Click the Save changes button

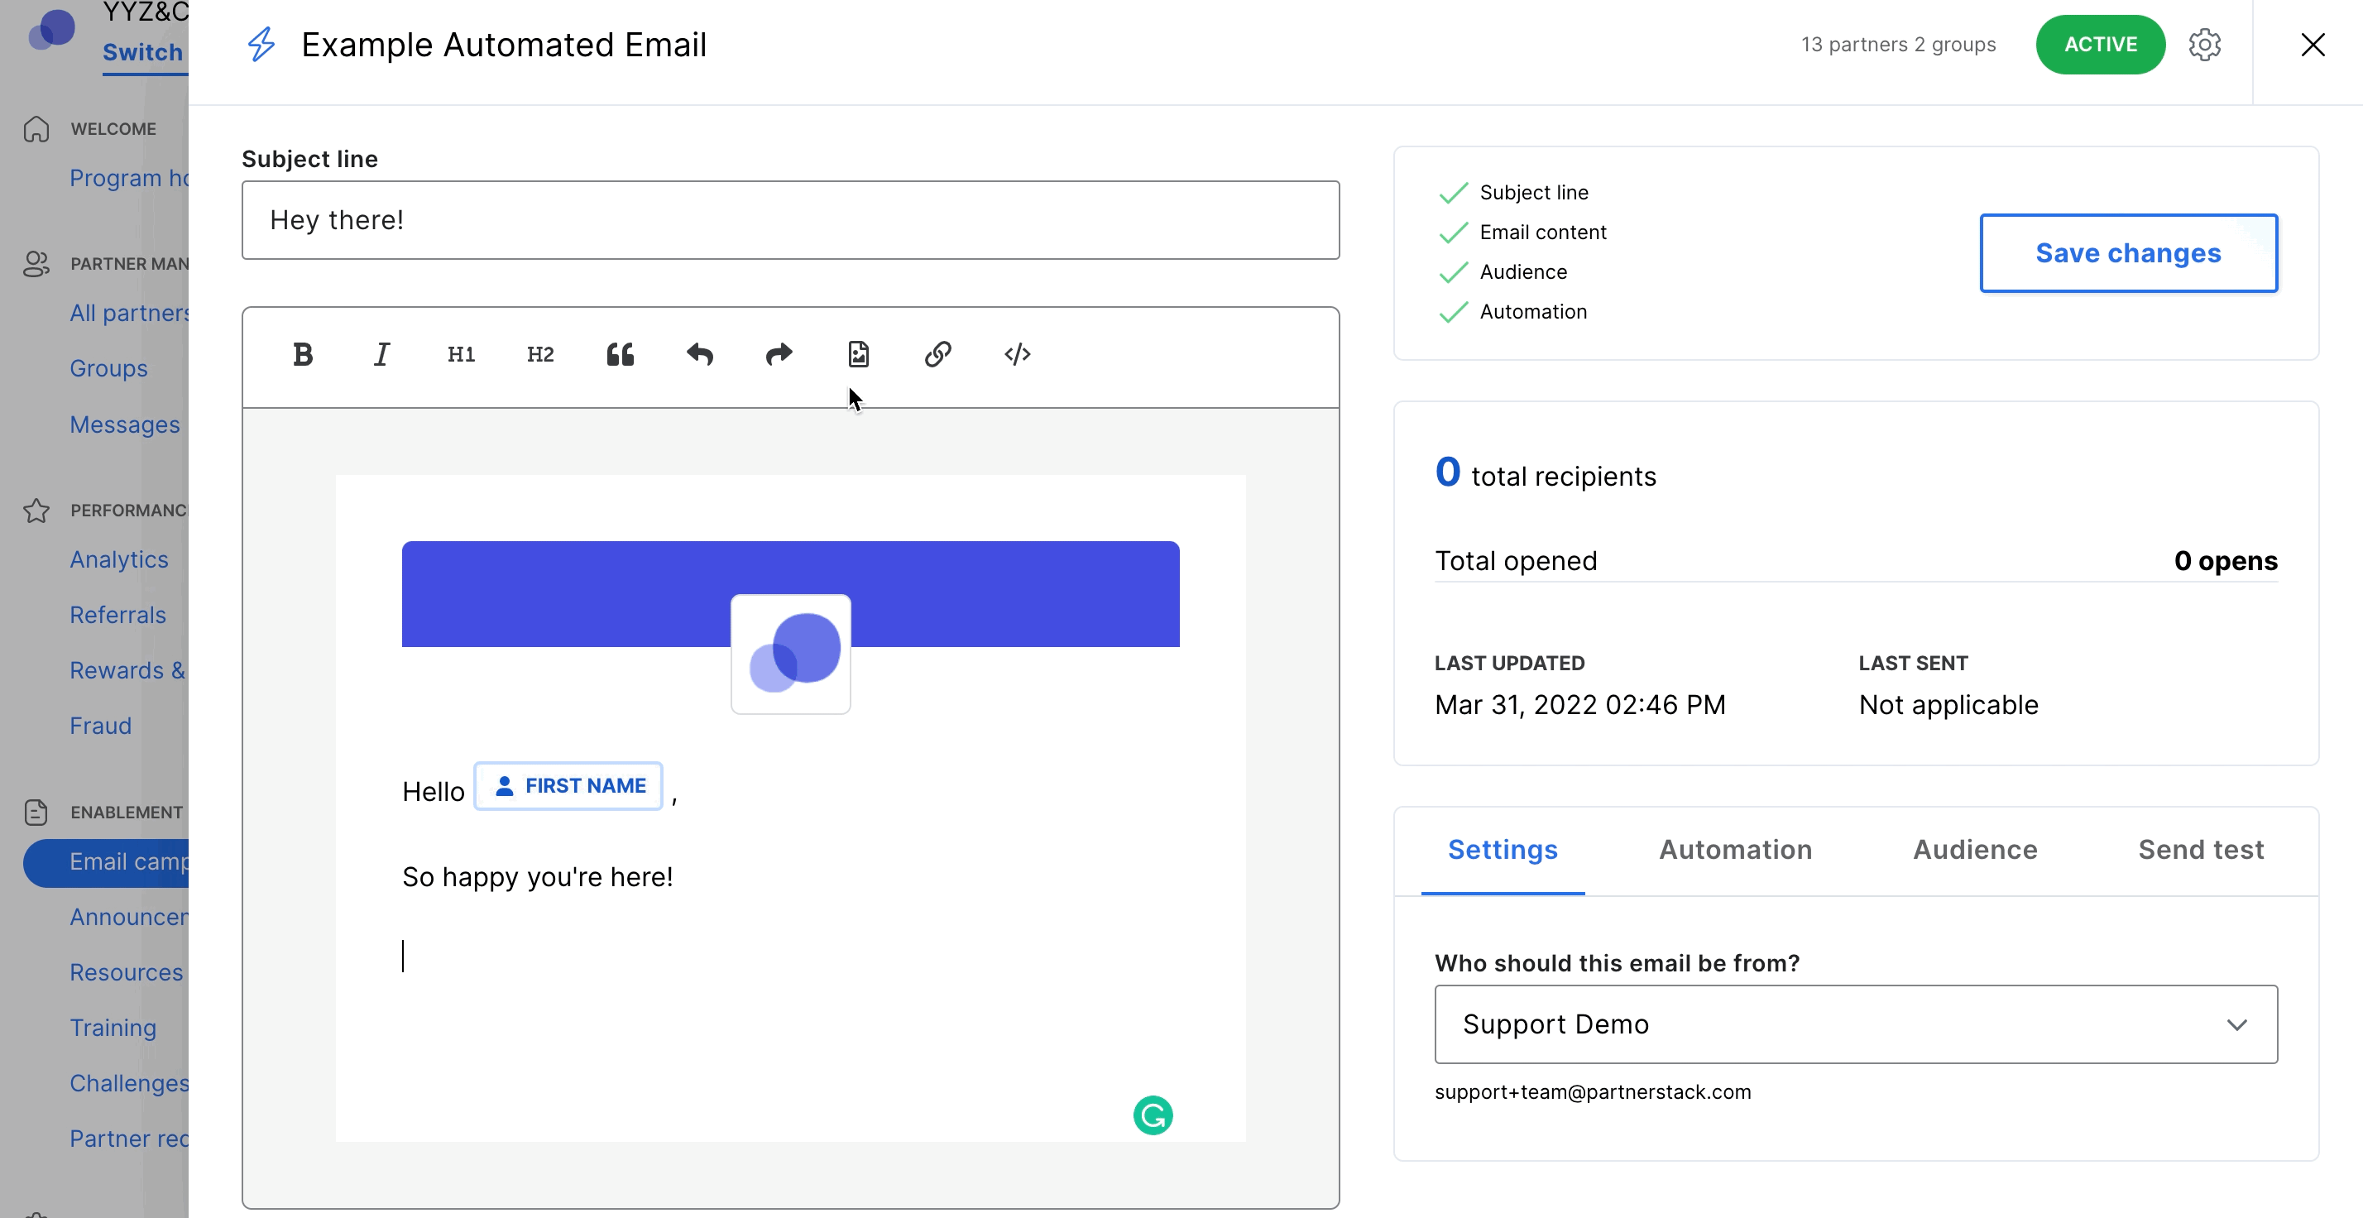pos(2128,253)
